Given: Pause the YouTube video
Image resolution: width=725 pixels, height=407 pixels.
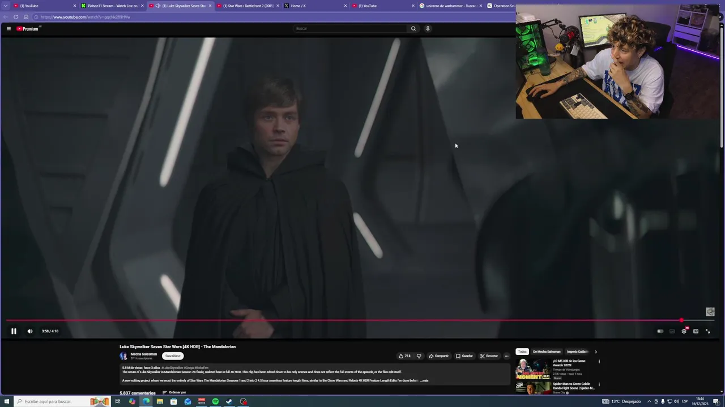Looking at the screenshot, I should point(14,331).
